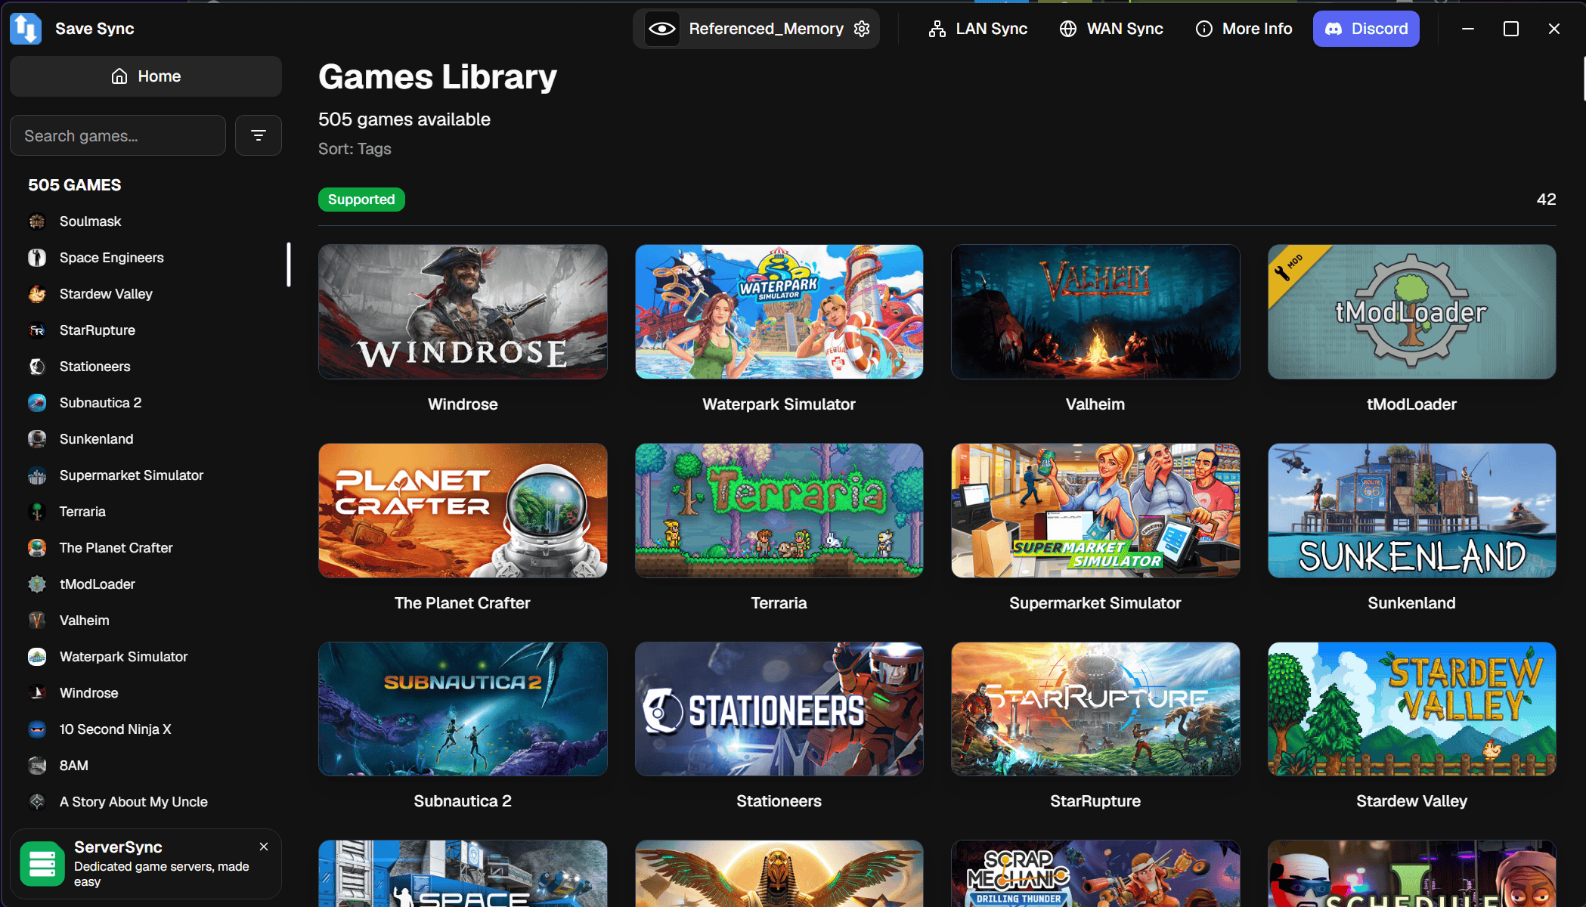This screenshot has width=1586, height=907.
Task: Click the Stationeers sidebar icon
Action: pos(37,367)
